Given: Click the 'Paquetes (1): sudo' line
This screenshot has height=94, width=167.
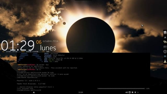Looking at the screenshot, I should [x=28, y=81].
